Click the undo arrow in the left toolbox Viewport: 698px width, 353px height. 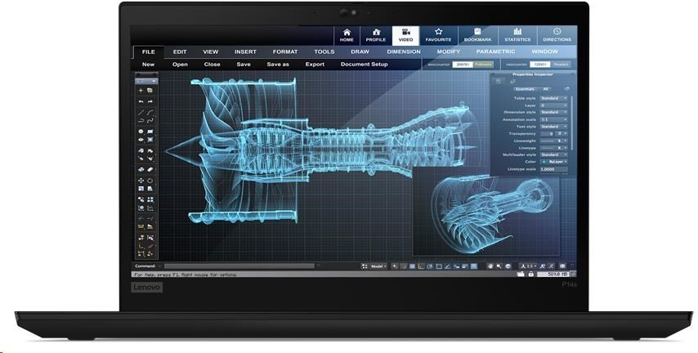pyautogui.click(x=141, y=101)
